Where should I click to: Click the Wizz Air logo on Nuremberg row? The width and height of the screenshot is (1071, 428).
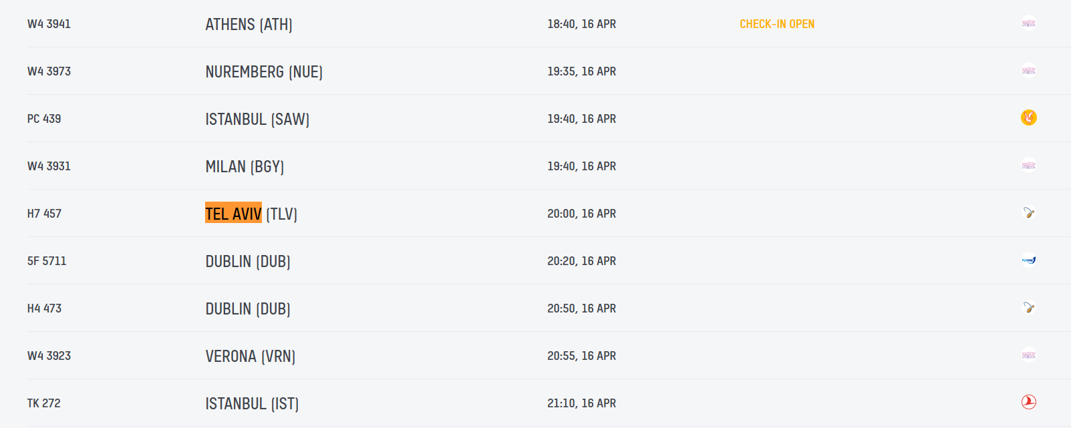pyautogui.click(x=1028, y=71)
